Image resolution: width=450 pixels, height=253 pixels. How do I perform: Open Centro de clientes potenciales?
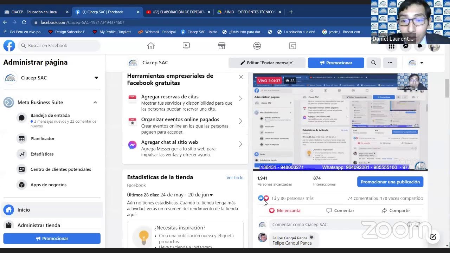point(61,169)
